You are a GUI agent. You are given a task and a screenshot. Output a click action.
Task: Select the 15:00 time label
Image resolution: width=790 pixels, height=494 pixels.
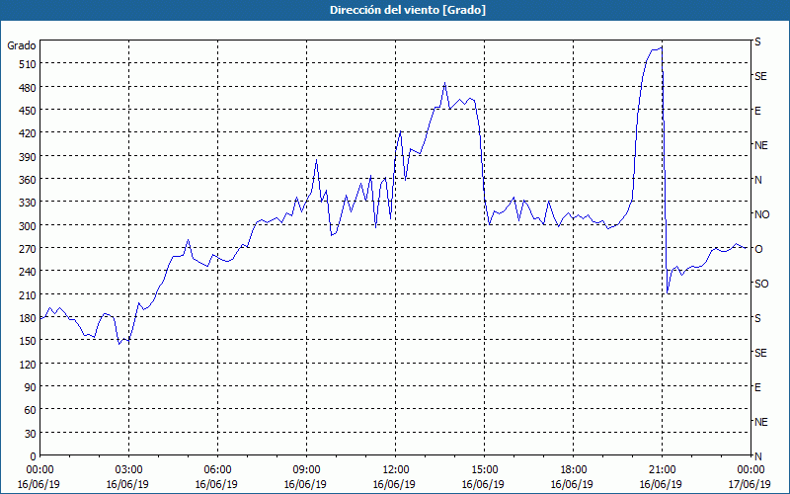tap(484, 470)
